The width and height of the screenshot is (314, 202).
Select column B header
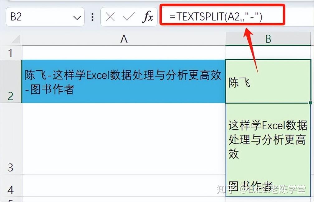268,39
